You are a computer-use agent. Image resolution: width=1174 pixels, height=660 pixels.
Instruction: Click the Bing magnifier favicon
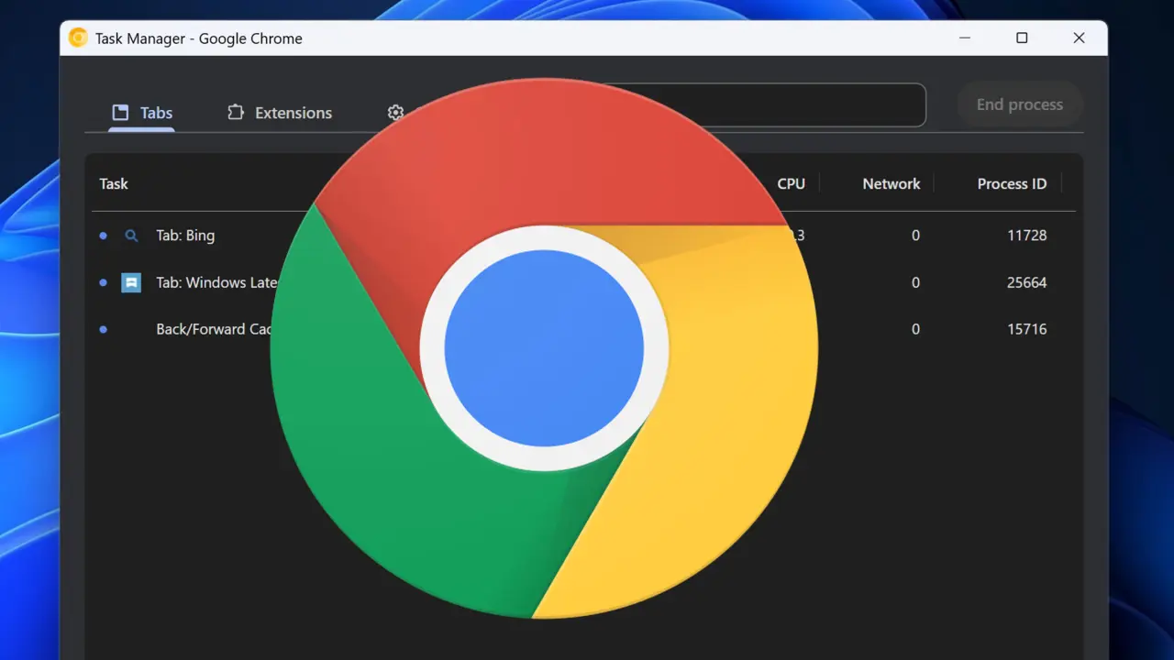pyautogui.click(x=131, y=236)
